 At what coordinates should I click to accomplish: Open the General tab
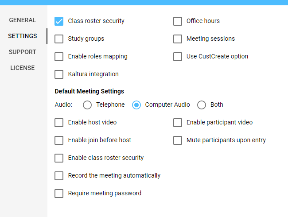[x=23, y=20]
